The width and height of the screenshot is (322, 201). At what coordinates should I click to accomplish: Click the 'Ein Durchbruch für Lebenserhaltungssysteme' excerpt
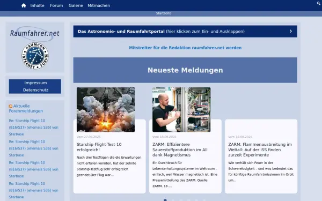pyautogui.click(x=185, y=174)
